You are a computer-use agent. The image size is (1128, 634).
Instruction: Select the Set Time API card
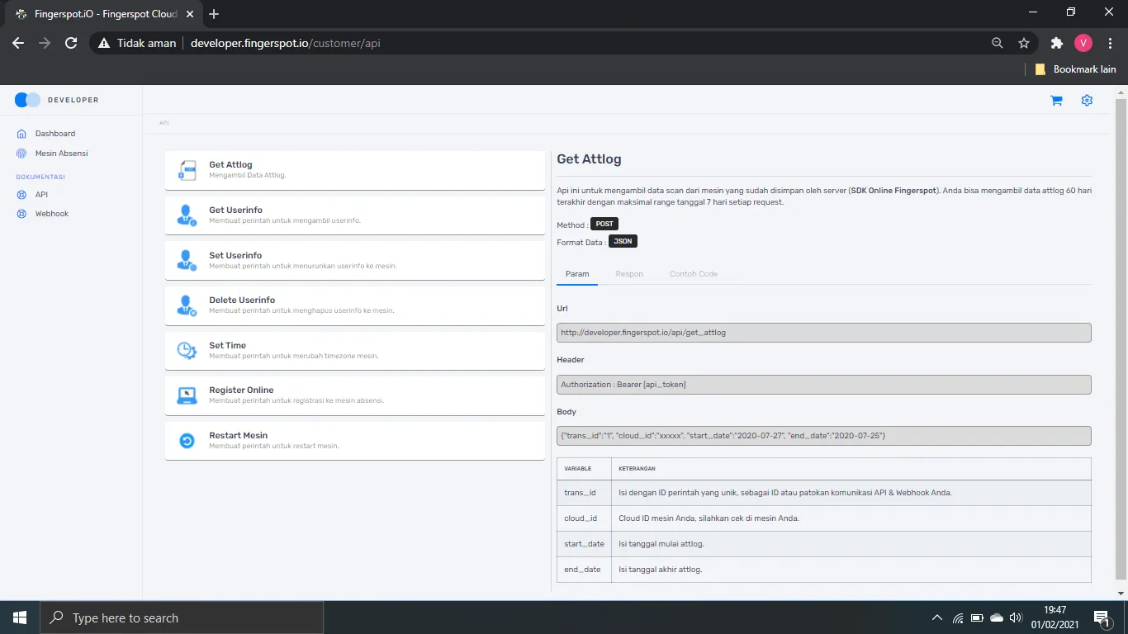[x=355, y=351]
